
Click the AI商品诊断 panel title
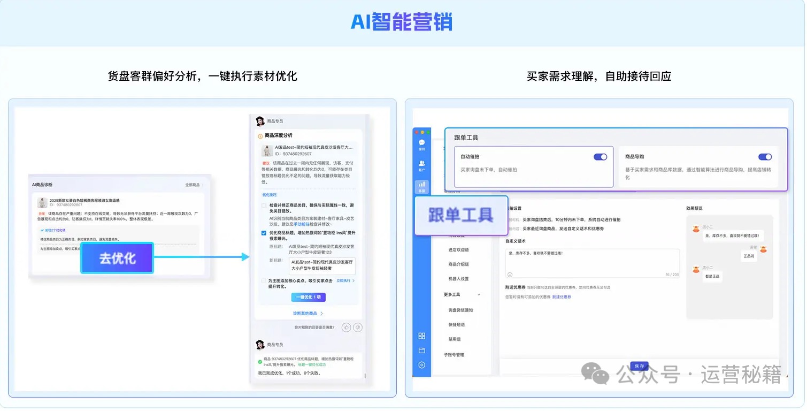pos(42,185)
